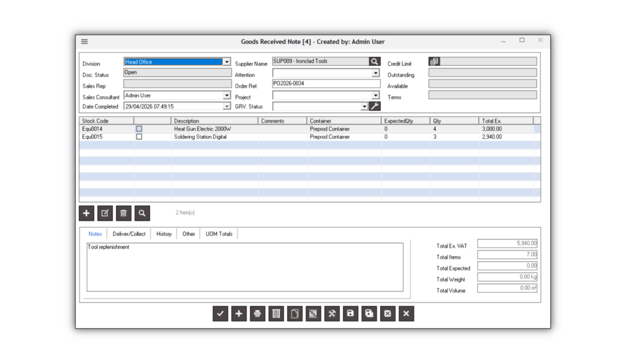Click Soldering Station Digital description
The height and width of the screenshot is (363, 626).
(x=200, y=136)
